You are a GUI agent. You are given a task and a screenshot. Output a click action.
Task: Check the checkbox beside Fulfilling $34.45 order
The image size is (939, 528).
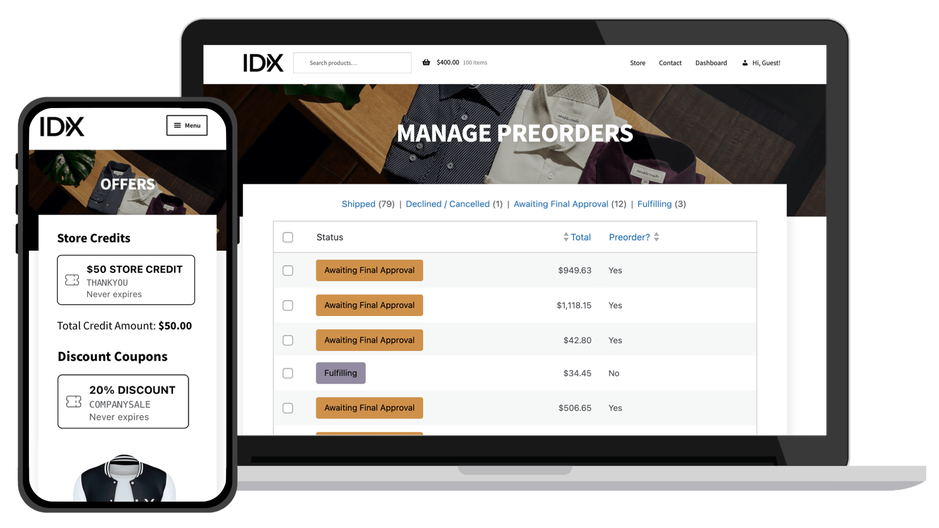(x=288, y=373)
